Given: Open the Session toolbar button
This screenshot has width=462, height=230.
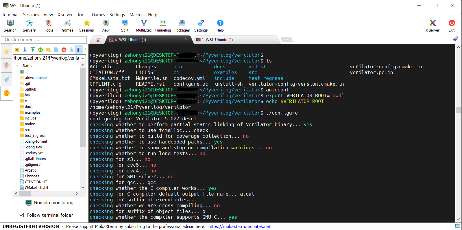Looking at the screenshot, I should pos(10,26).
